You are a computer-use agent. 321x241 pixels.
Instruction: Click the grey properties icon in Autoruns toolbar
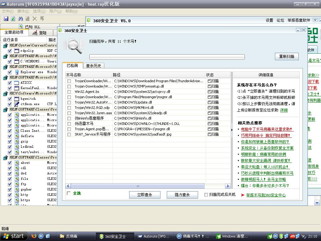tap(28, 19)
